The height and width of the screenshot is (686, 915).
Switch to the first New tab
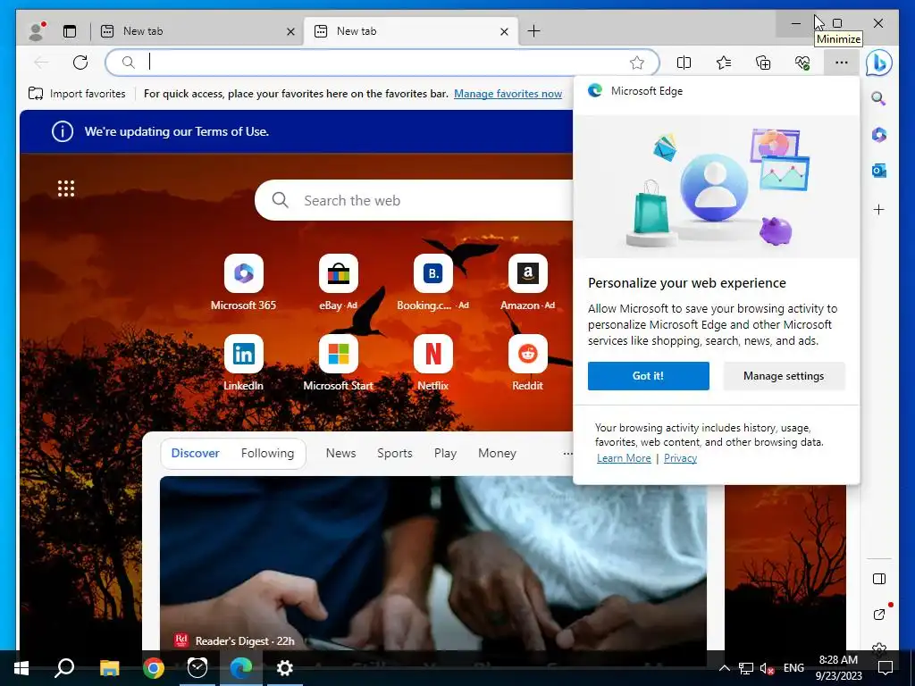click(197, 31)
